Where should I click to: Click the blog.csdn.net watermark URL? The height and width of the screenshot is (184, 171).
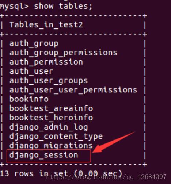point(106,177)
